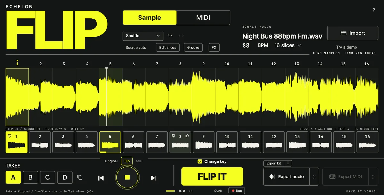Screen dimensions: 384x195
Task: Click the undo arrow icon
Action: pyautogui.click(x=170, y=36)
